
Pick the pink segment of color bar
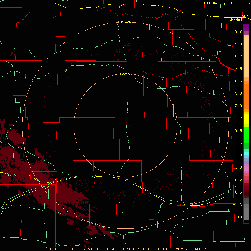pyautogui.click(x=246, y=169)
